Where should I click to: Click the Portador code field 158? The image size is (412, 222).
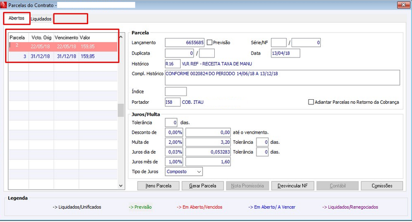(173, 102)
